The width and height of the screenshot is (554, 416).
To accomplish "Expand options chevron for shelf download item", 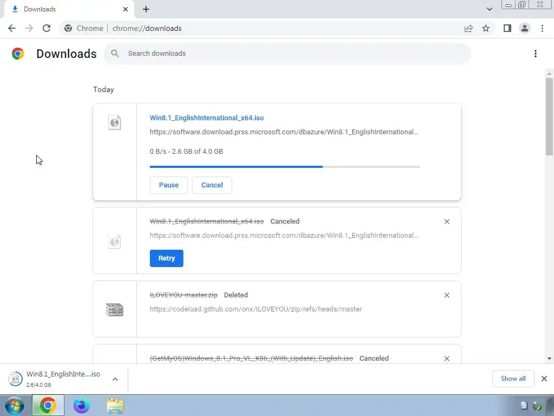I will 115,379.
